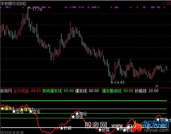Click the 抄底 star beneath the 股旁网 watermark

pos(100,130)
